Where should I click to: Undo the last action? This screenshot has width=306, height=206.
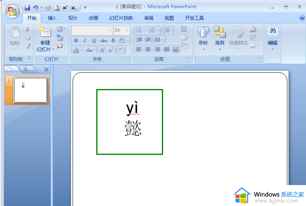point(36,8)
